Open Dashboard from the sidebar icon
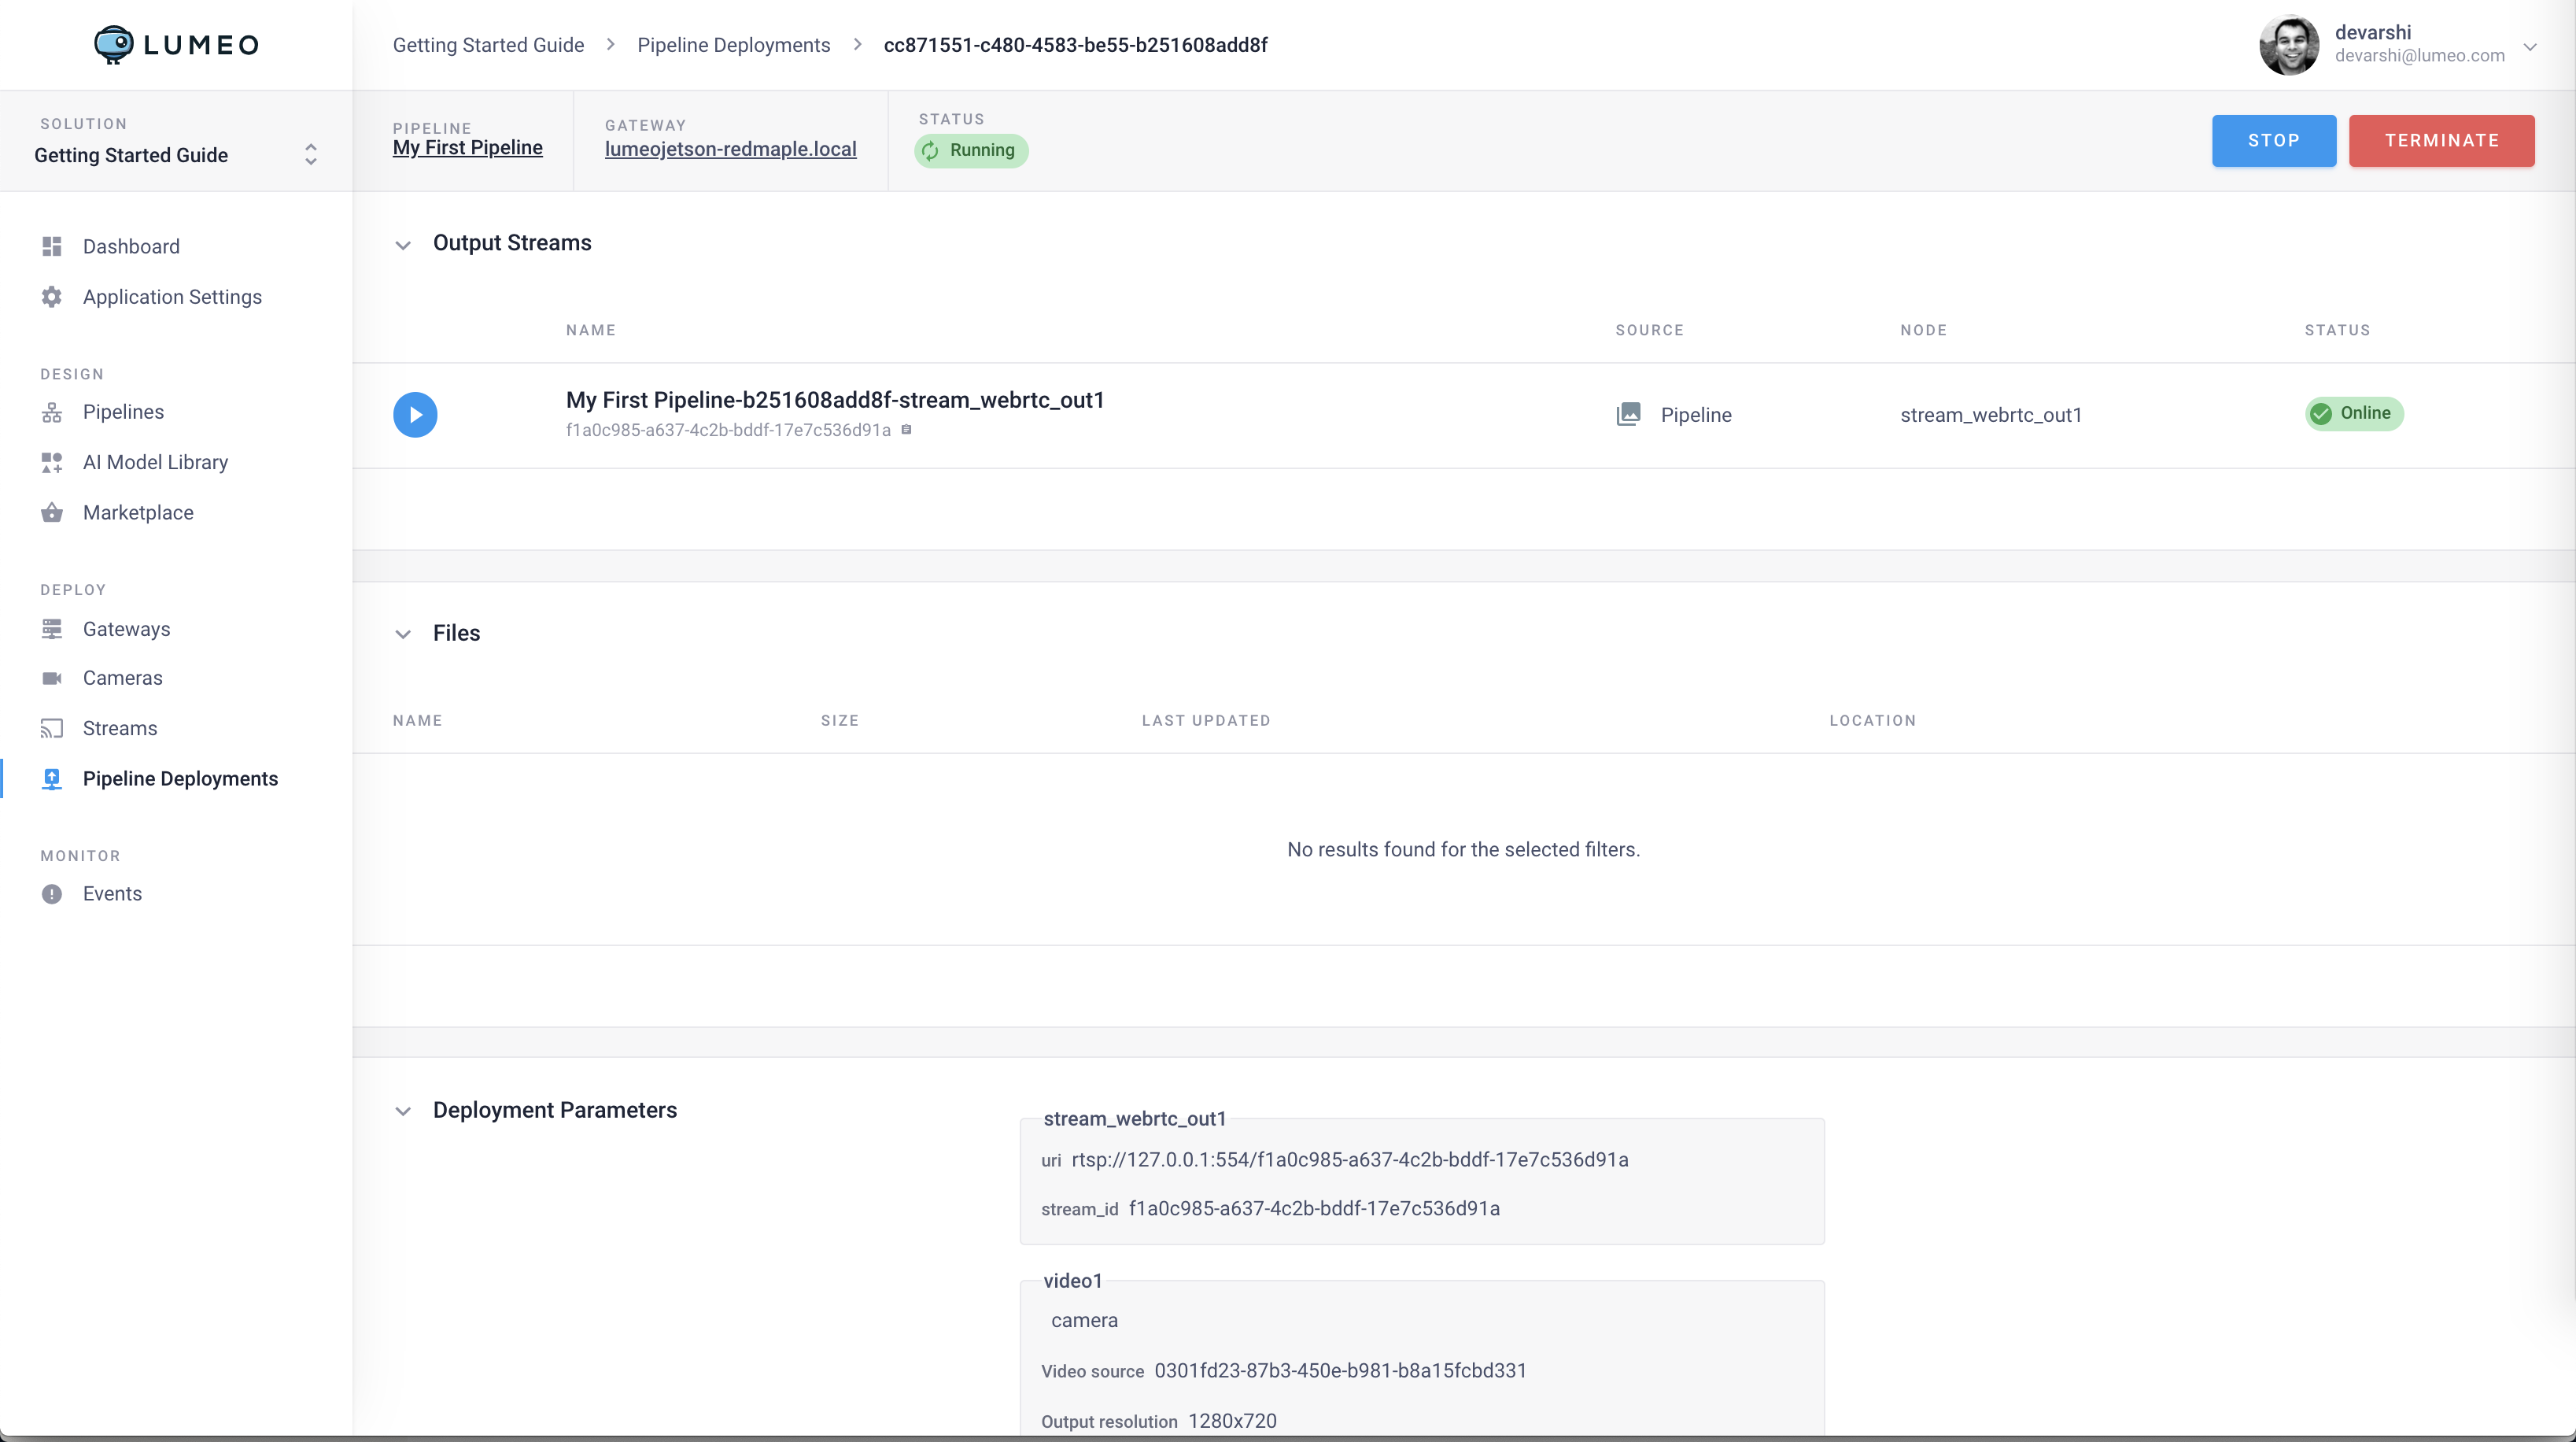 pyautogui.click(x=52, y=246)
